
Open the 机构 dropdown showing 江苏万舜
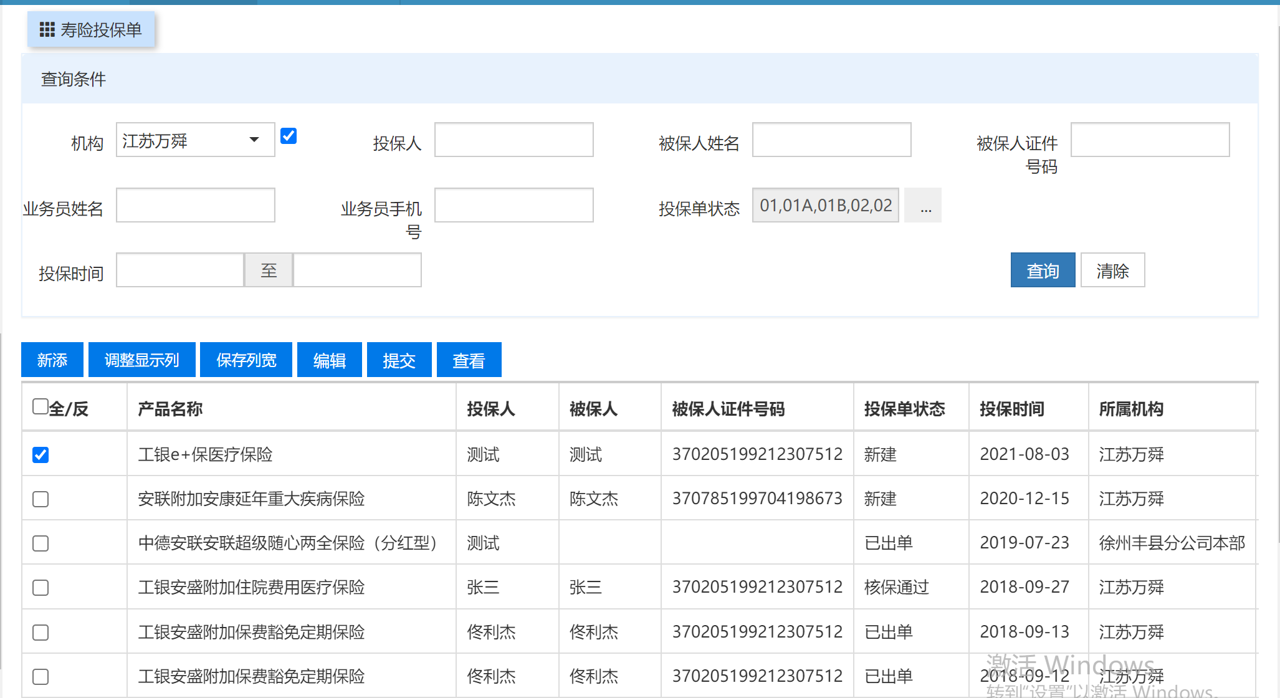(195, 140)
